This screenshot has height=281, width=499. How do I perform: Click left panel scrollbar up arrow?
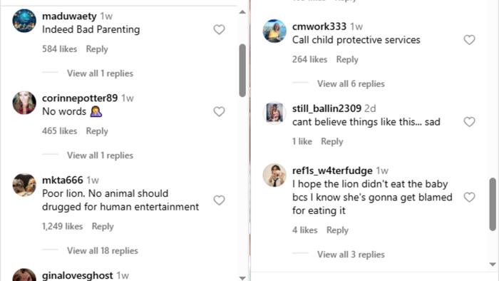242,12
